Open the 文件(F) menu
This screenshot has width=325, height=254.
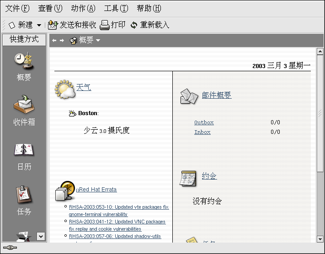coord(17,8)
